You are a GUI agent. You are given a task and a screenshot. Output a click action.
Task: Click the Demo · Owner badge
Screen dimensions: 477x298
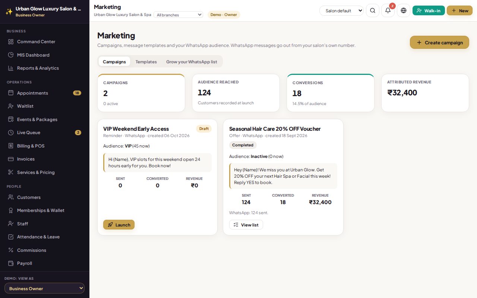[224, 15]
